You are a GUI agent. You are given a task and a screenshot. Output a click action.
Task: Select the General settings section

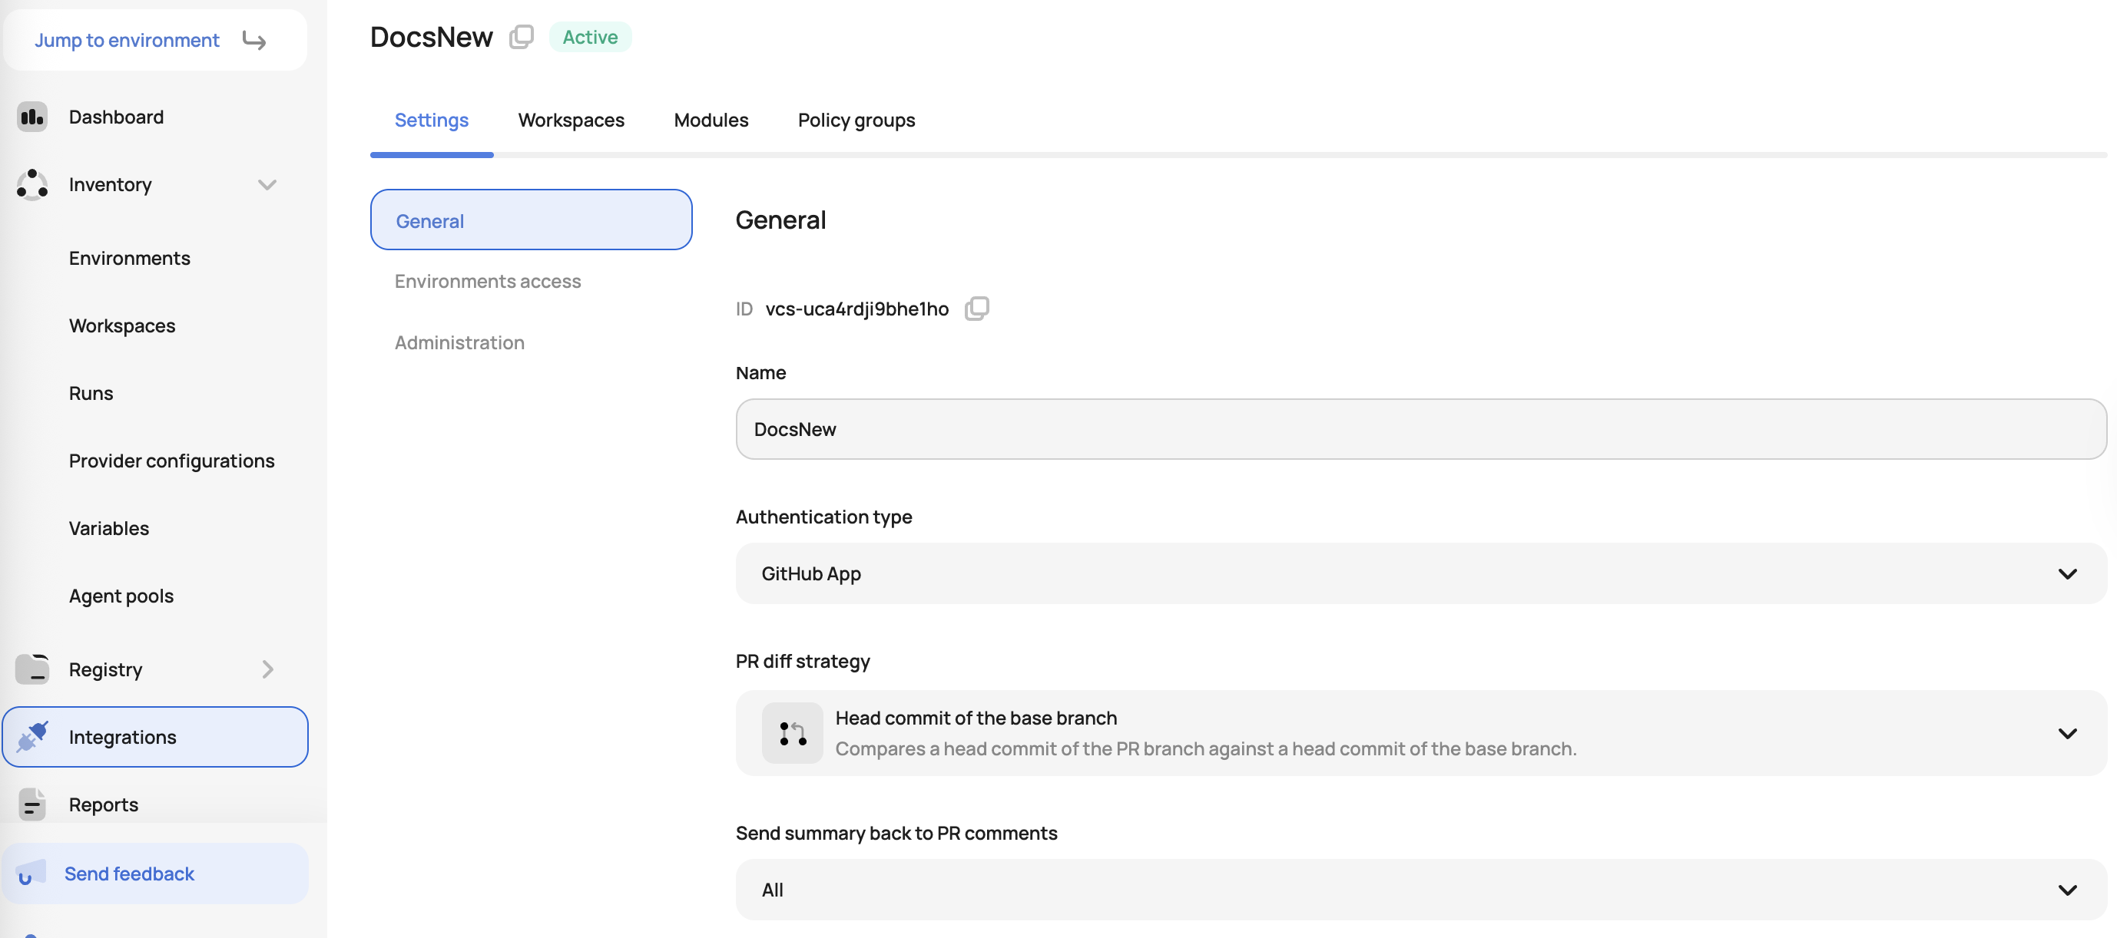(x=531, y=220)
